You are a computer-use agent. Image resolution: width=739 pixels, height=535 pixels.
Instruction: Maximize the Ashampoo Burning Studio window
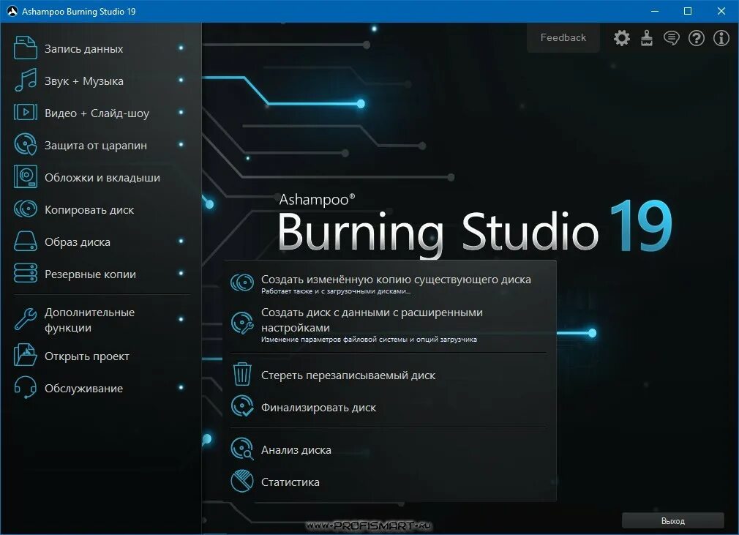point(688,11)
